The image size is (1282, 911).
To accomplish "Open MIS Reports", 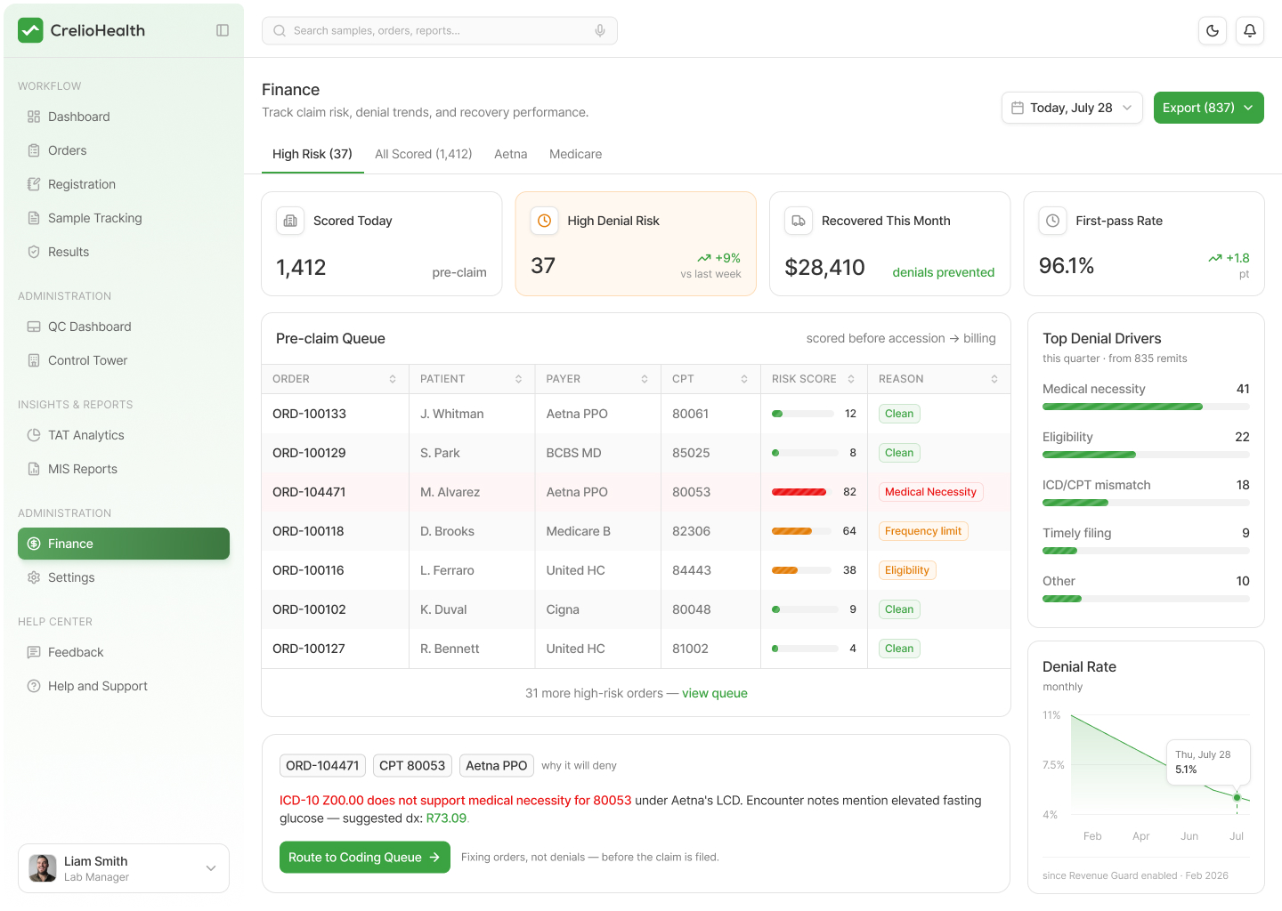I will point(124,469).
